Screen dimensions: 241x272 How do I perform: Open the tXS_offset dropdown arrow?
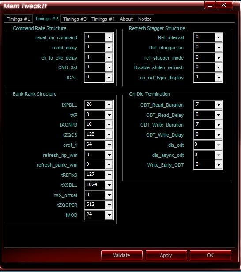pyautogui.click(x=109, y=195)
